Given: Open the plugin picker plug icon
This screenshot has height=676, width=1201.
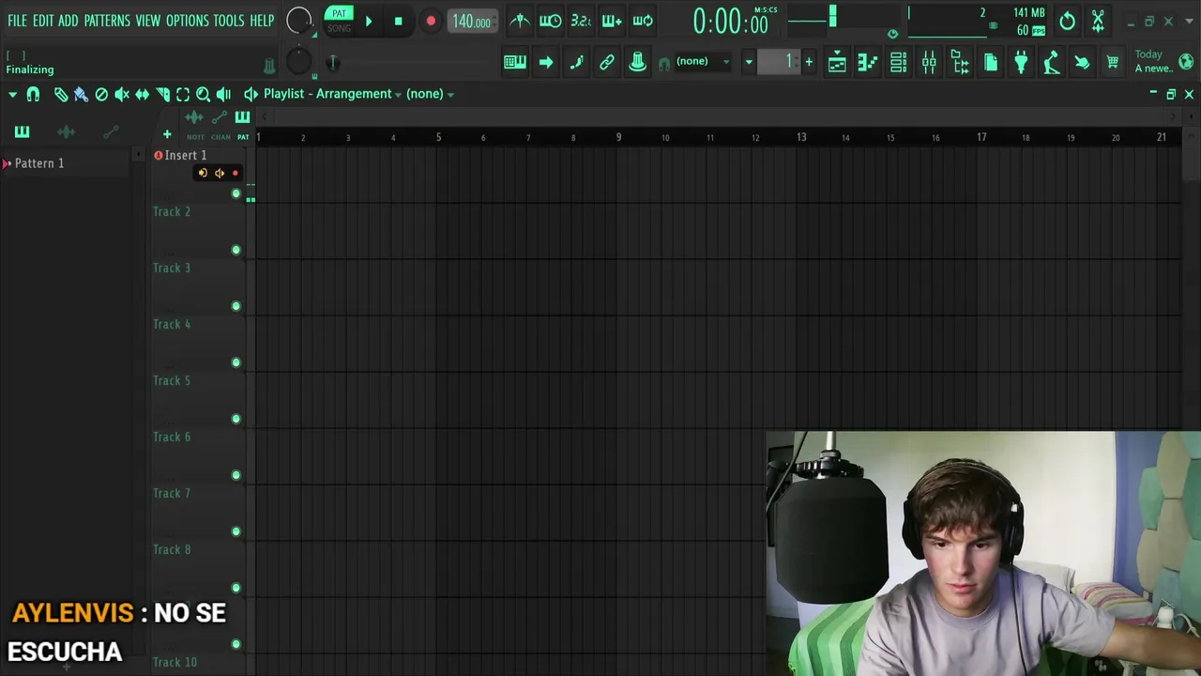Looking at the screenshot, I should point(1021,62).
